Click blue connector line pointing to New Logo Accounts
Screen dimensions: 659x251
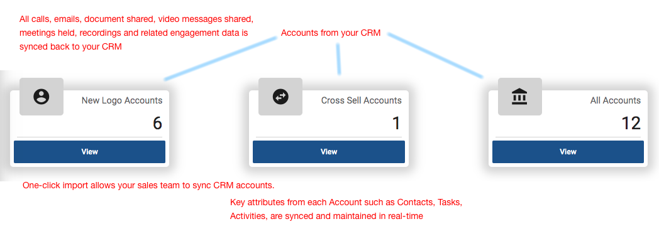pos(220,58)
